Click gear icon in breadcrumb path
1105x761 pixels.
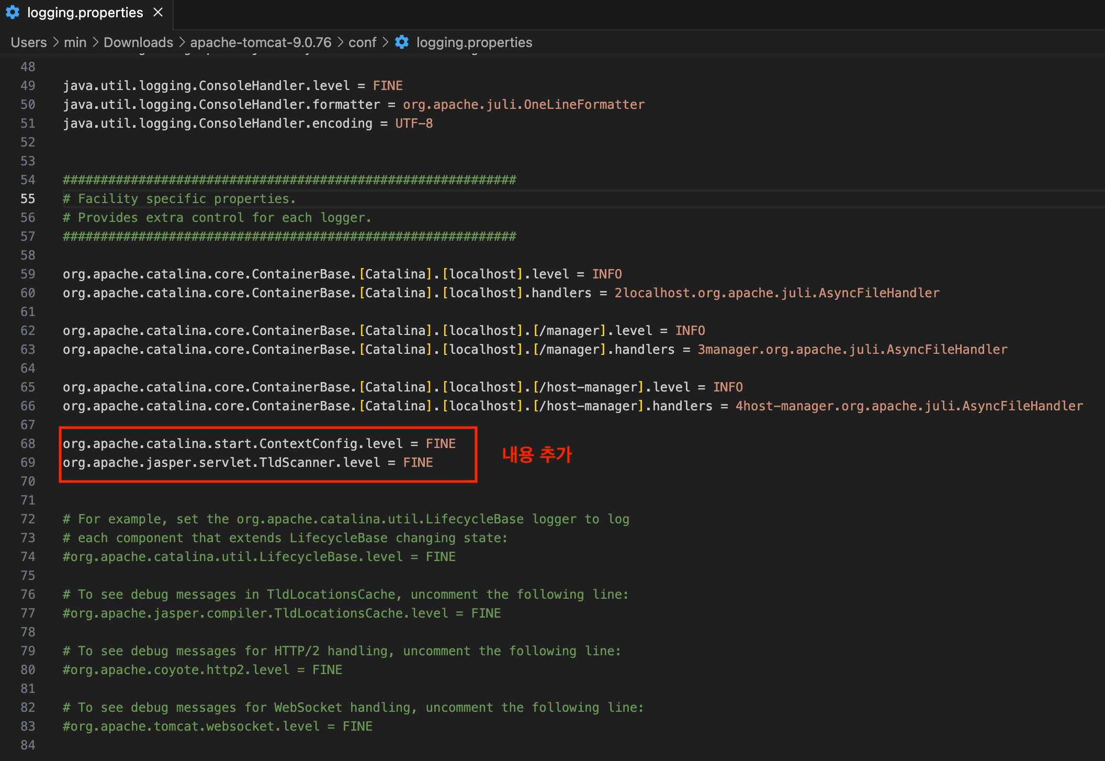[402, 42]
